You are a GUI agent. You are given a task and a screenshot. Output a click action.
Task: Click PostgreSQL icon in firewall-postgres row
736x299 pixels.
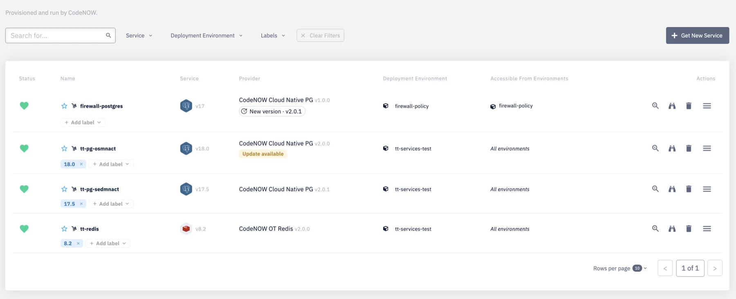pos(186,106)
